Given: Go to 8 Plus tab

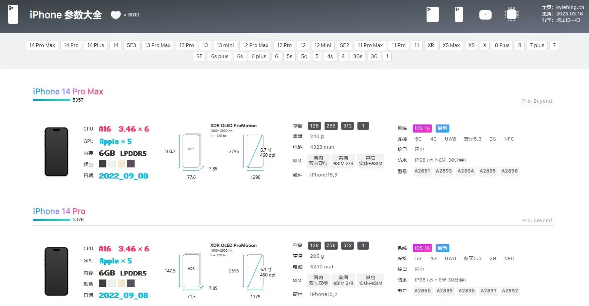Looking at the screenshot, I should coord(502,45).
